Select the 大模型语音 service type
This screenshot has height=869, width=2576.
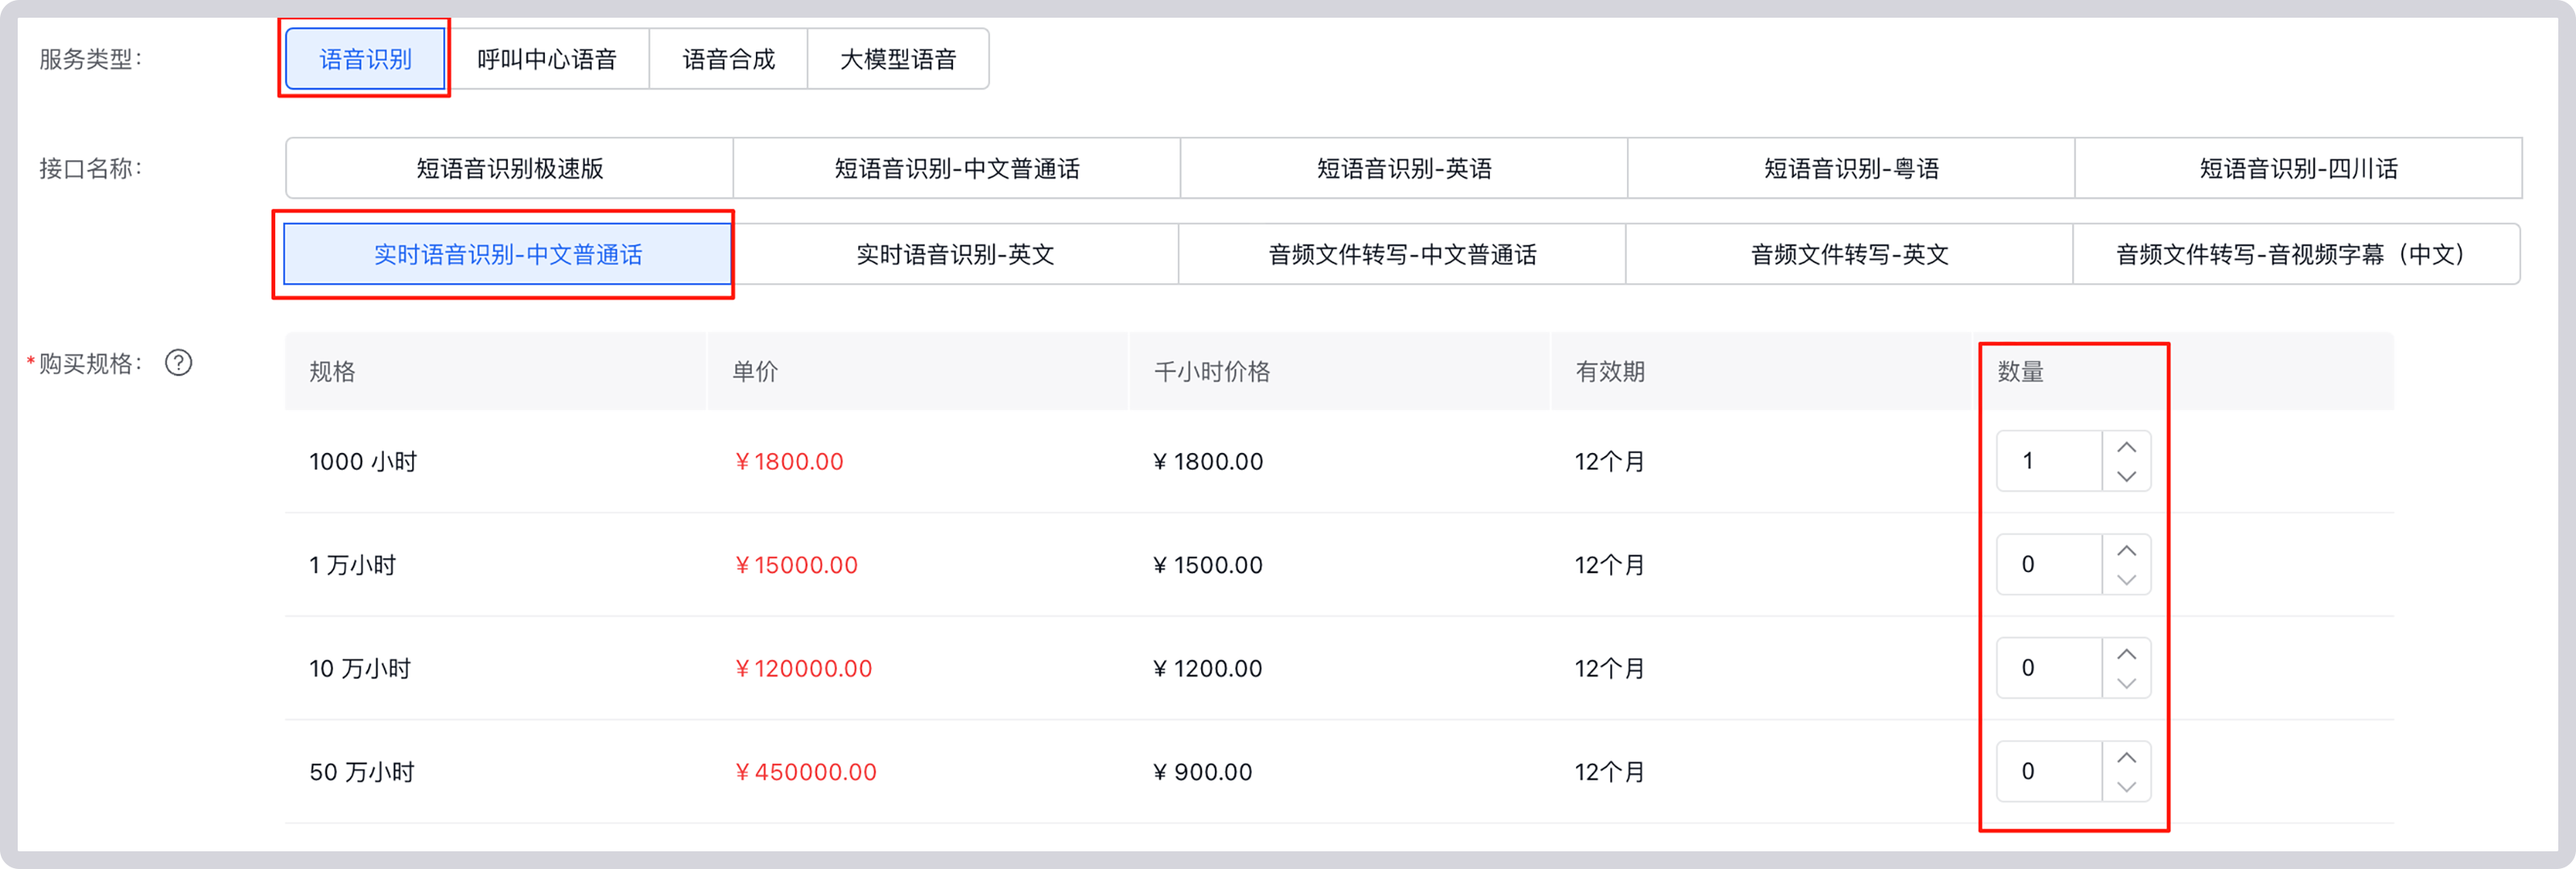point(897,59)
